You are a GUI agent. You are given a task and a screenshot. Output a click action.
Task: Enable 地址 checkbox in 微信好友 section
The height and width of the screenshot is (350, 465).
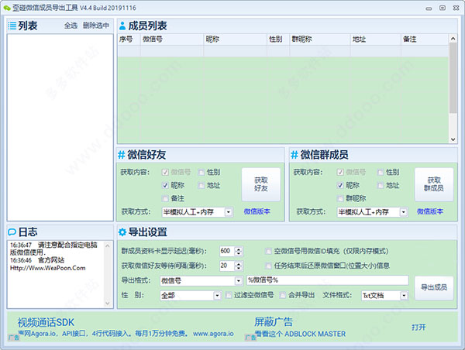[201, 186]
